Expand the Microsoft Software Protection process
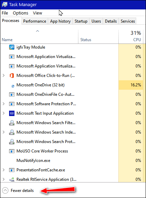 coord(4,104)
